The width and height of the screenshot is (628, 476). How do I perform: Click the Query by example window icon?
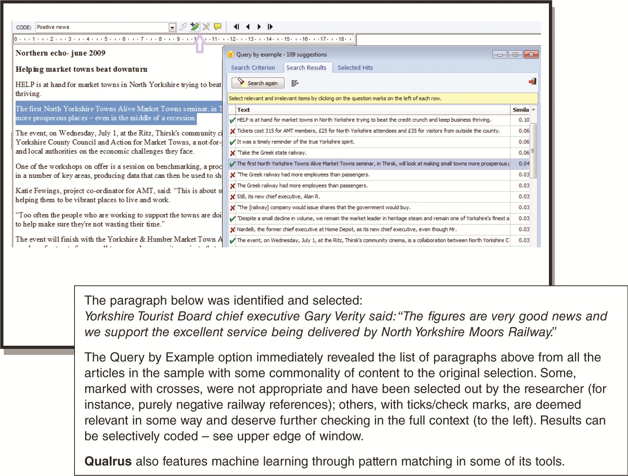231,54
